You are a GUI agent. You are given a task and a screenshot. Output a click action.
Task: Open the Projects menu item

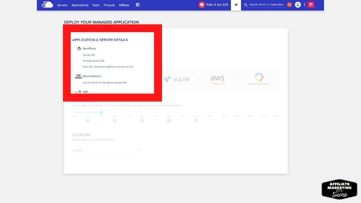(x=109, y=5)
